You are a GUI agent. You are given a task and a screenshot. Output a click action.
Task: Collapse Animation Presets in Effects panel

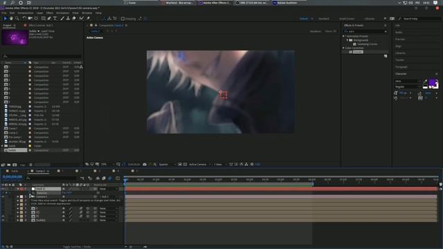click(344, 36)
